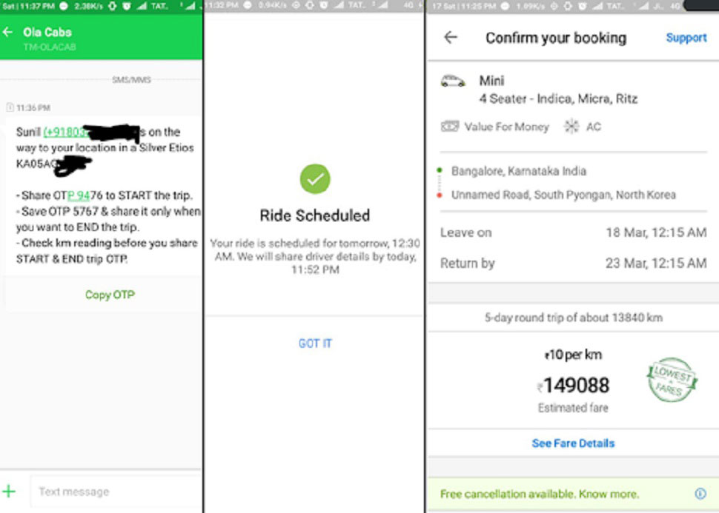The width and height of the screenshot is (719, 513).
Task: Tap the AC snowflake icon
Action: (x=571, y=127)
